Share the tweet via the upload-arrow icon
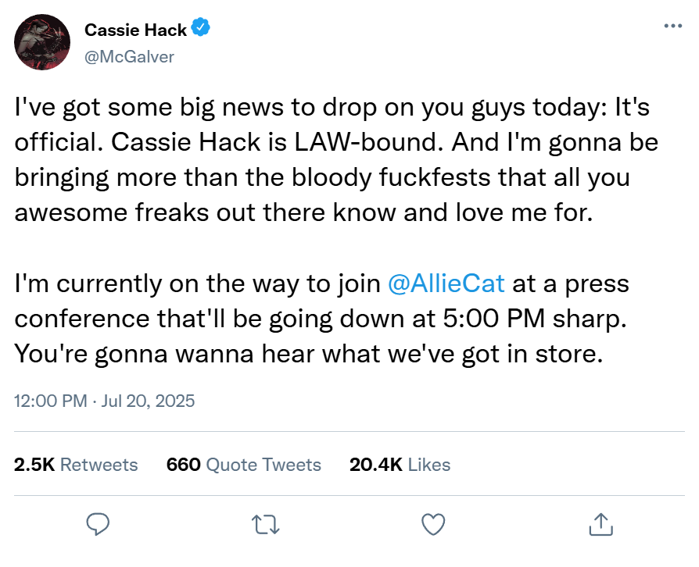This screenshot has width=699, height=567. pos(600,523)
